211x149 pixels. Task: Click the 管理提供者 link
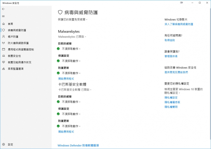[171, 56]
